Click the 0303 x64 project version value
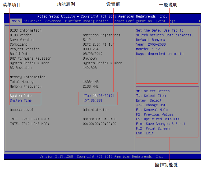The width and height of the screenshot is (207, 172). pyautogui.click(x=91, y=49)
